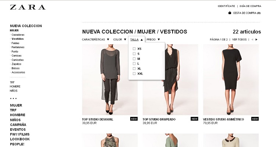Expand the Color filter dropdown

tap(120, 40)
